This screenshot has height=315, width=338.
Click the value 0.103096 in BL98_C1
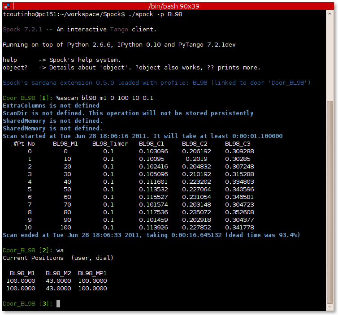click(153, 151)
